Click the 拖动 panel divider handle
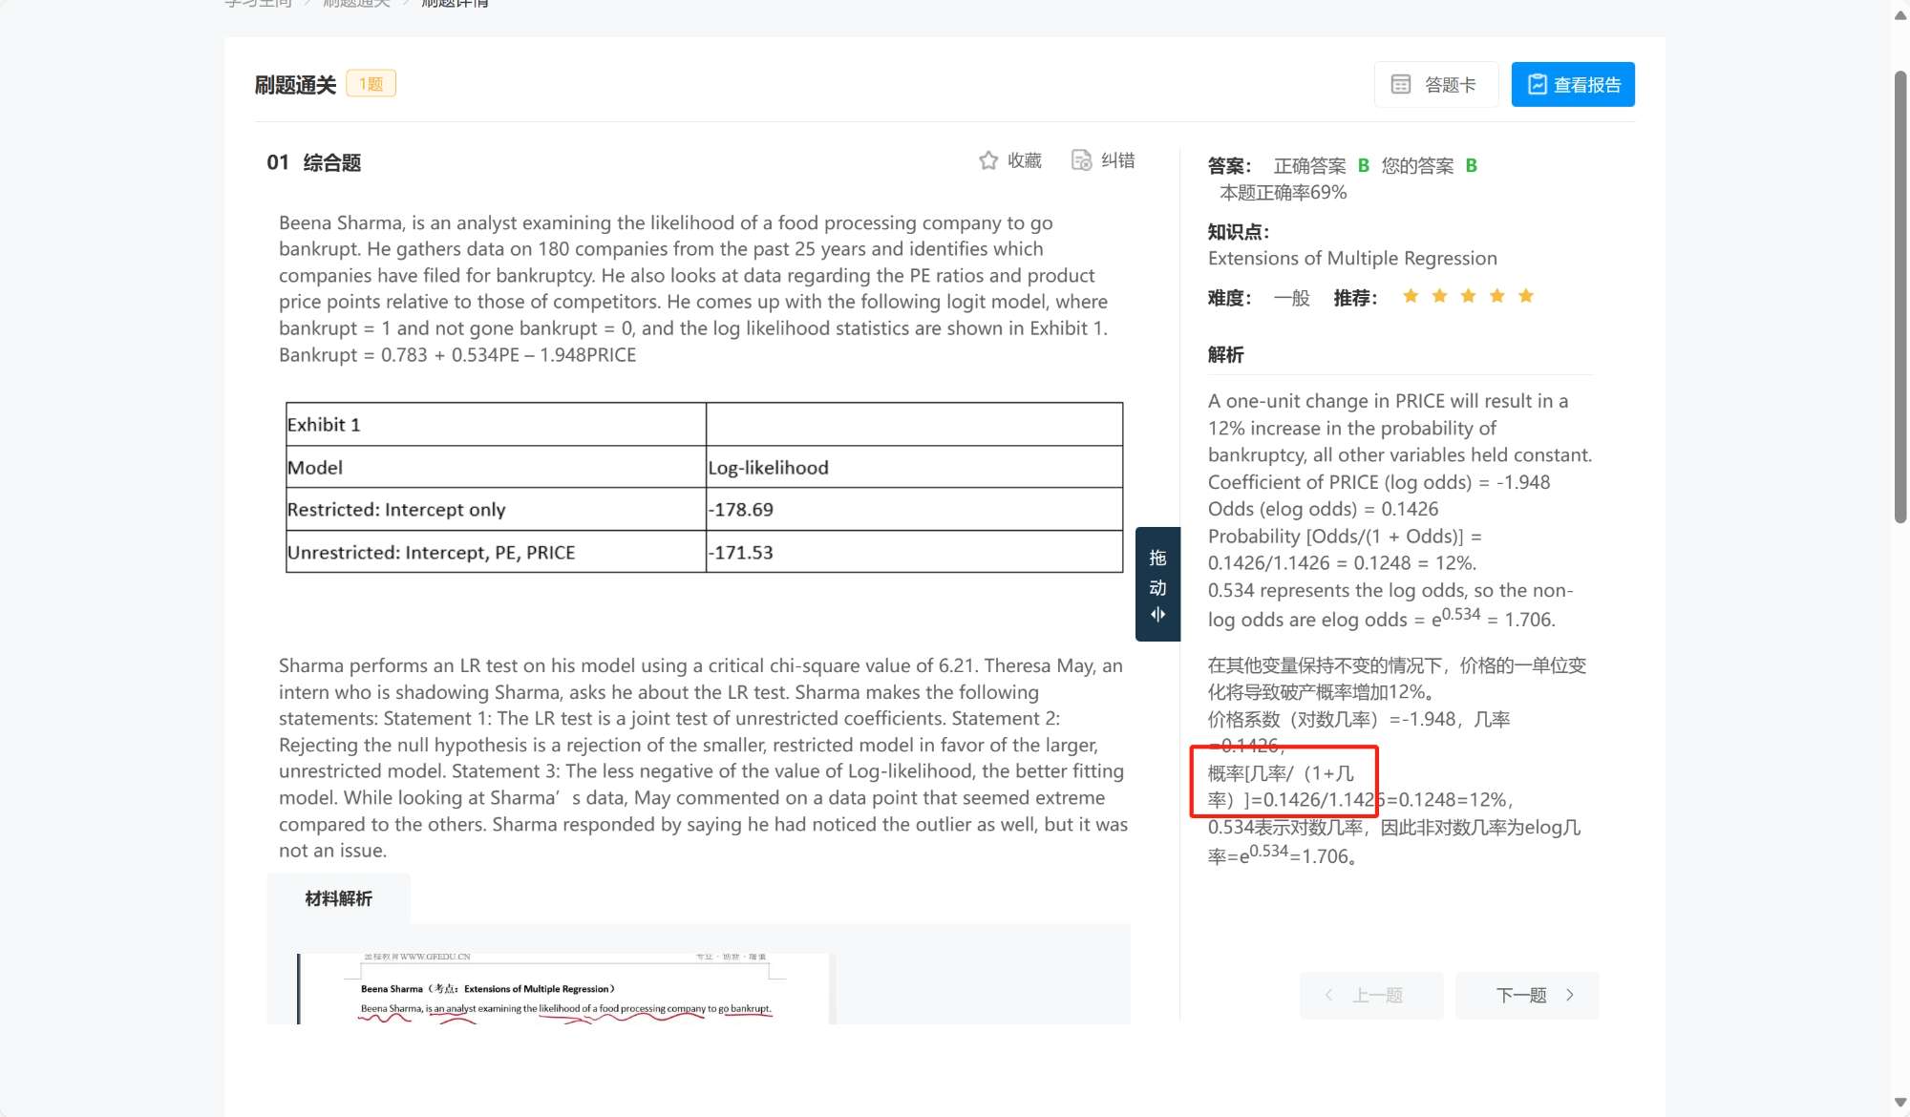The height and width of the screenshot is (1117, 1910). click(1157, 584)
